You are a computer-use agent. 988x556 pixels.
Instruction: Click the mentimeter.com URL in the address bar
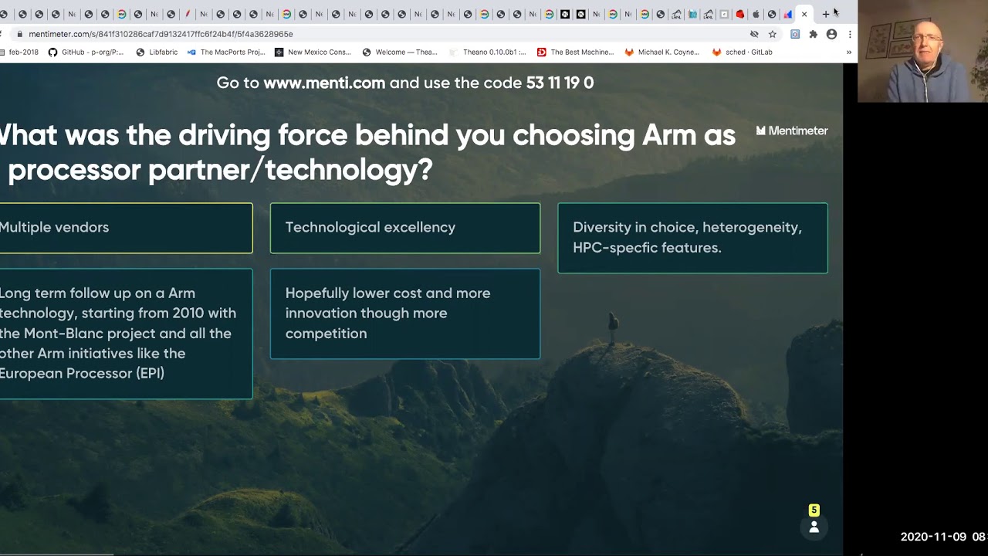(x=161, y=34)
